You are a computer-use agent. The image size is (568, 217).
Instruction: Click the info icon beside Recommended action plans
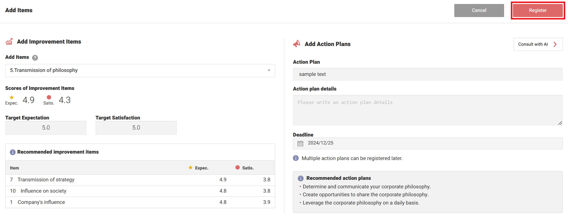click(301, 178)
